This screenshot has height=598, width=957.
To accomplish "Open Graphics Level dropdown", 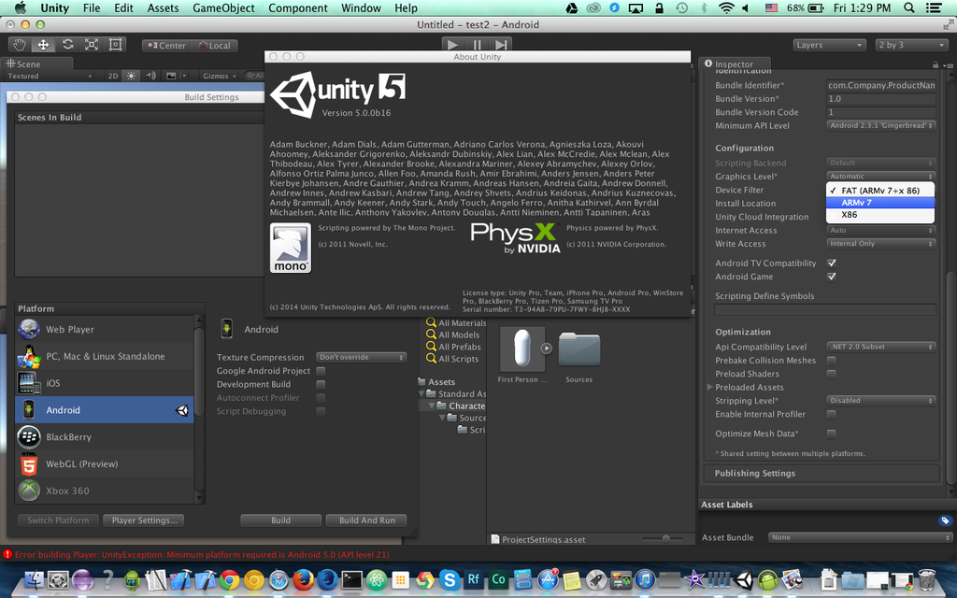I will (880, 177).
